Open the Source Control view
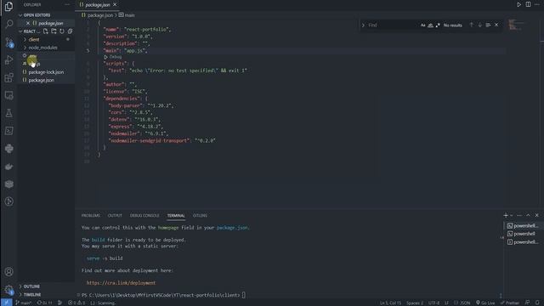The width and height of the screenshot is (544, 306). [9, 42]
